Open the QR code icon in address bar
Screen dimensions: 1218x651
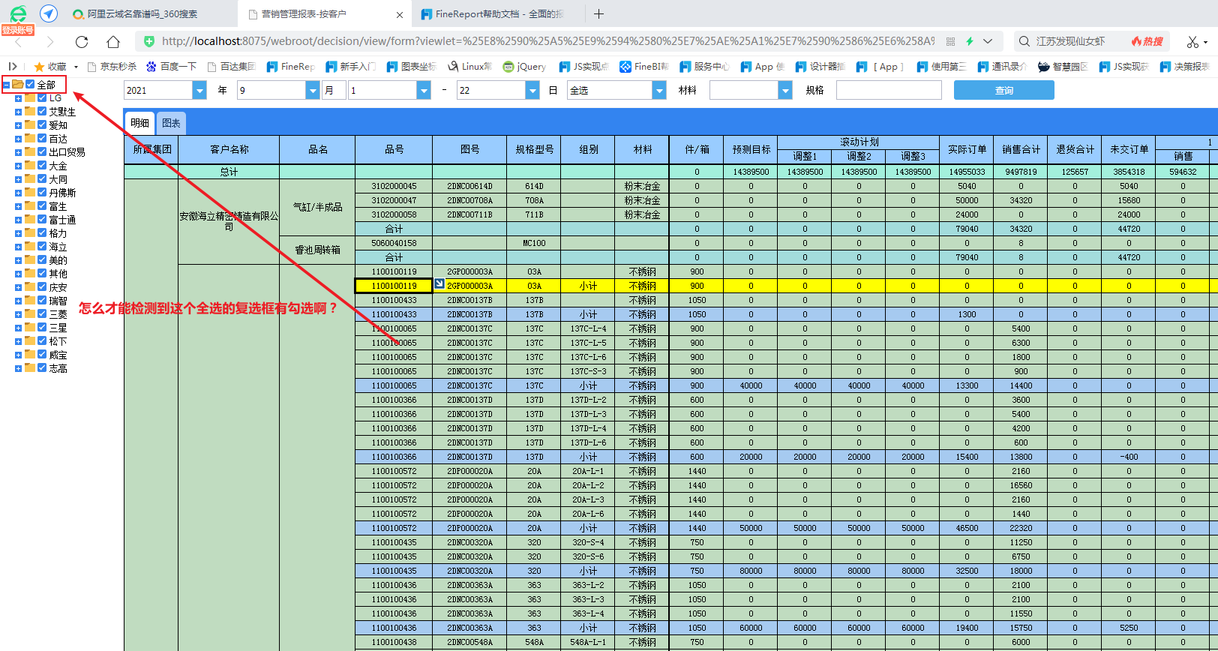951,41
